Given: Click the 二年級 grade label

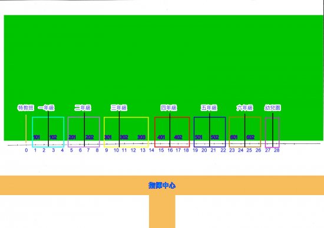Looking at the screenshot, I should 82,108.
